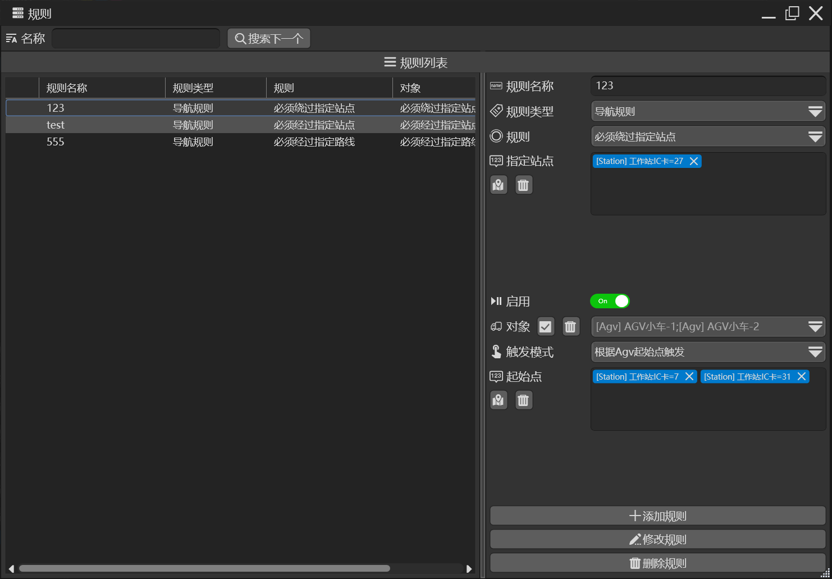Screen dimensions: 832x579
Task: Click the 规则列表 hamburger icon
Action: 390,62
